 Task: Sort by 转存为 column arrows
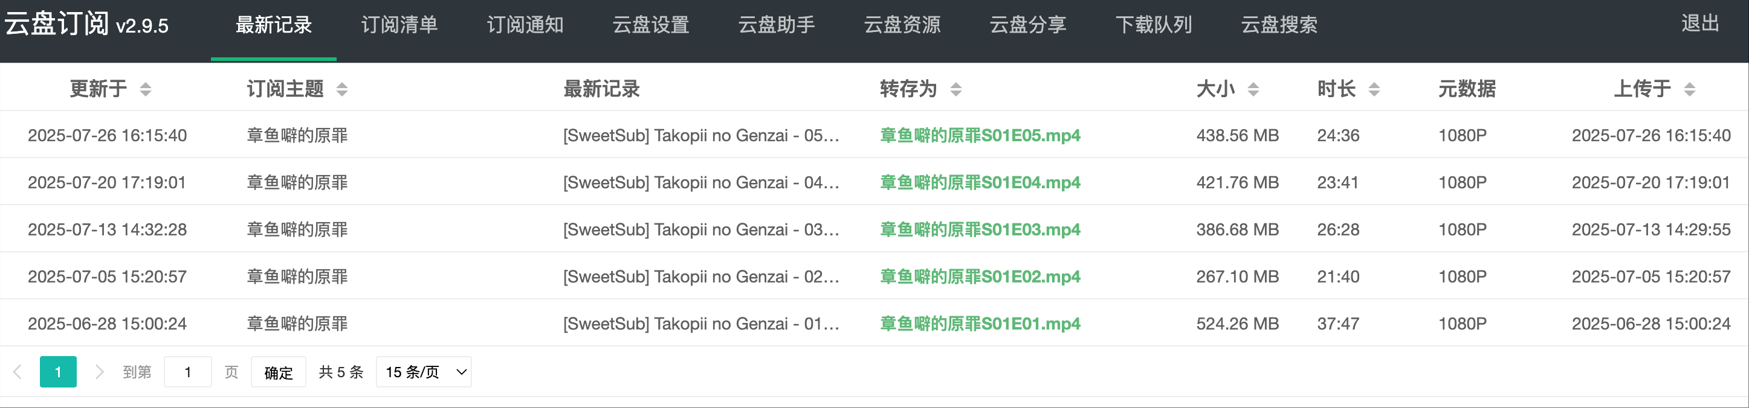coord(956,89)
